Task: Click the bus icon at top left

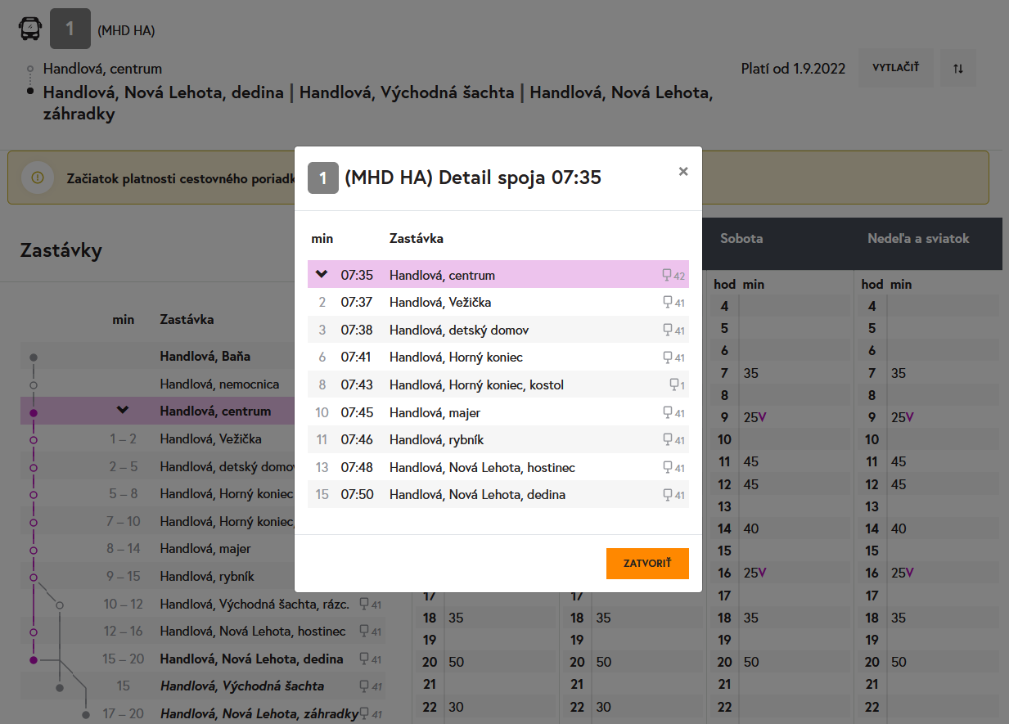Action: tap(30, 29)
